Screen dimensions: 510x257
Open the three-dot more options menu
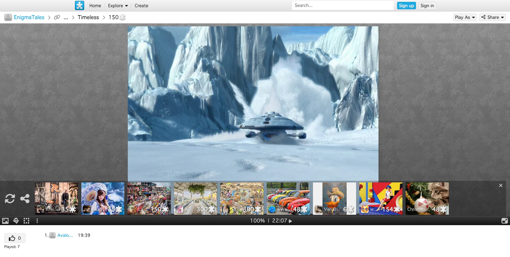pos(37,221)
